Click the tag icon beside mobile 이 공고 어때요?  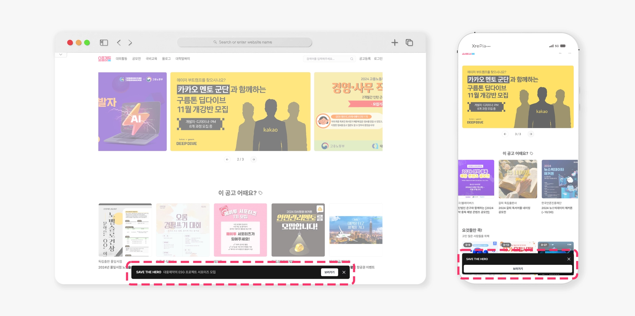tap(531, 154)
